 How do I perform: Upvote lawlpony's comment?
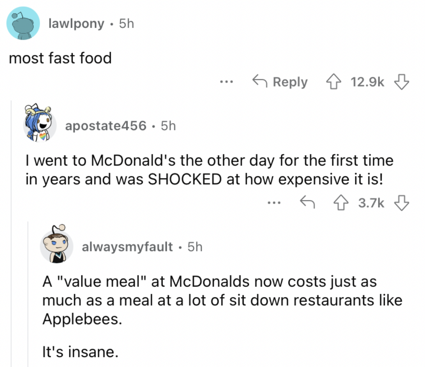pyautogui.click(x=333, y=82)
